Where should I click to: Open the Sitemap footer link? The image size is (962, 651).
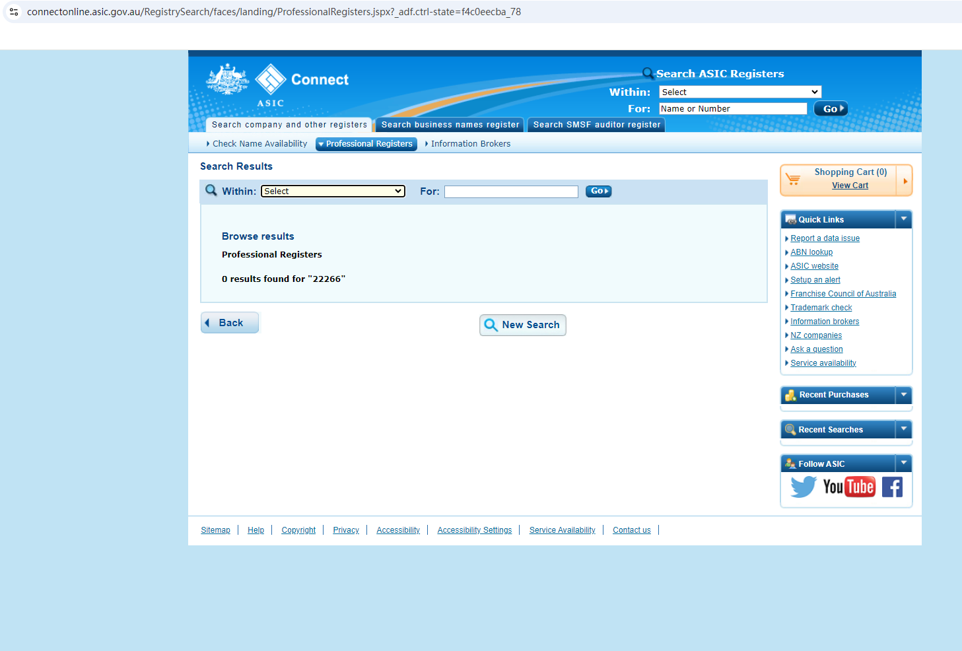tap(216, 530)
